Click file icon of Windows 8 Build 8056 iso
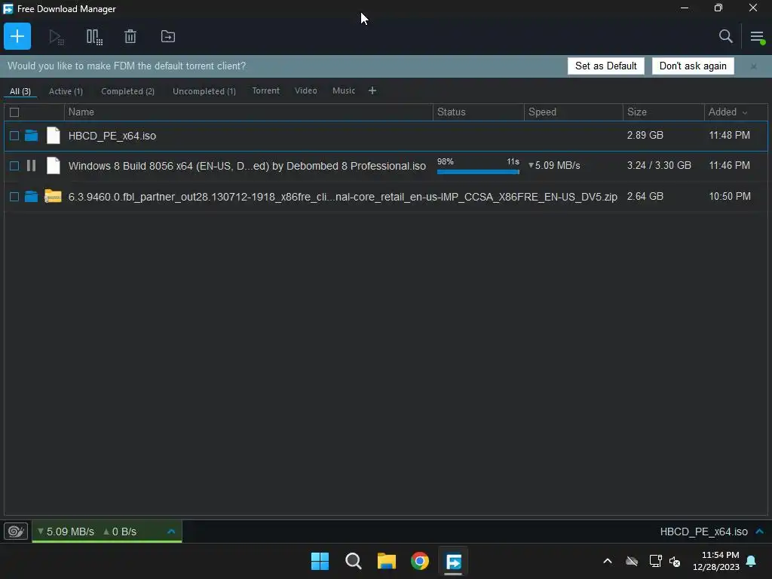The height and width of the screenshot is (579, 772). coord(54,165)
